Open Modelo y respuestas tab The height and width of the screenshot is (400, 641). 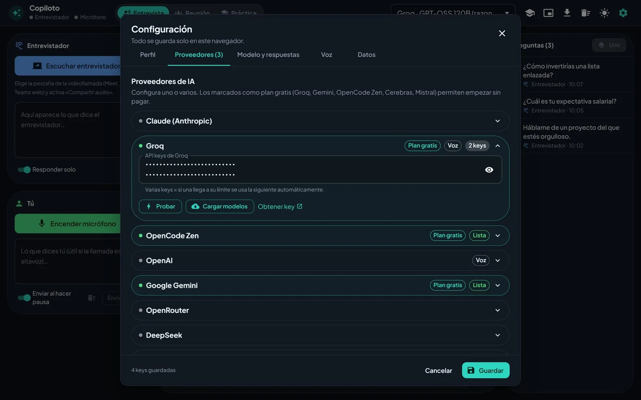[x=268, y=55]
